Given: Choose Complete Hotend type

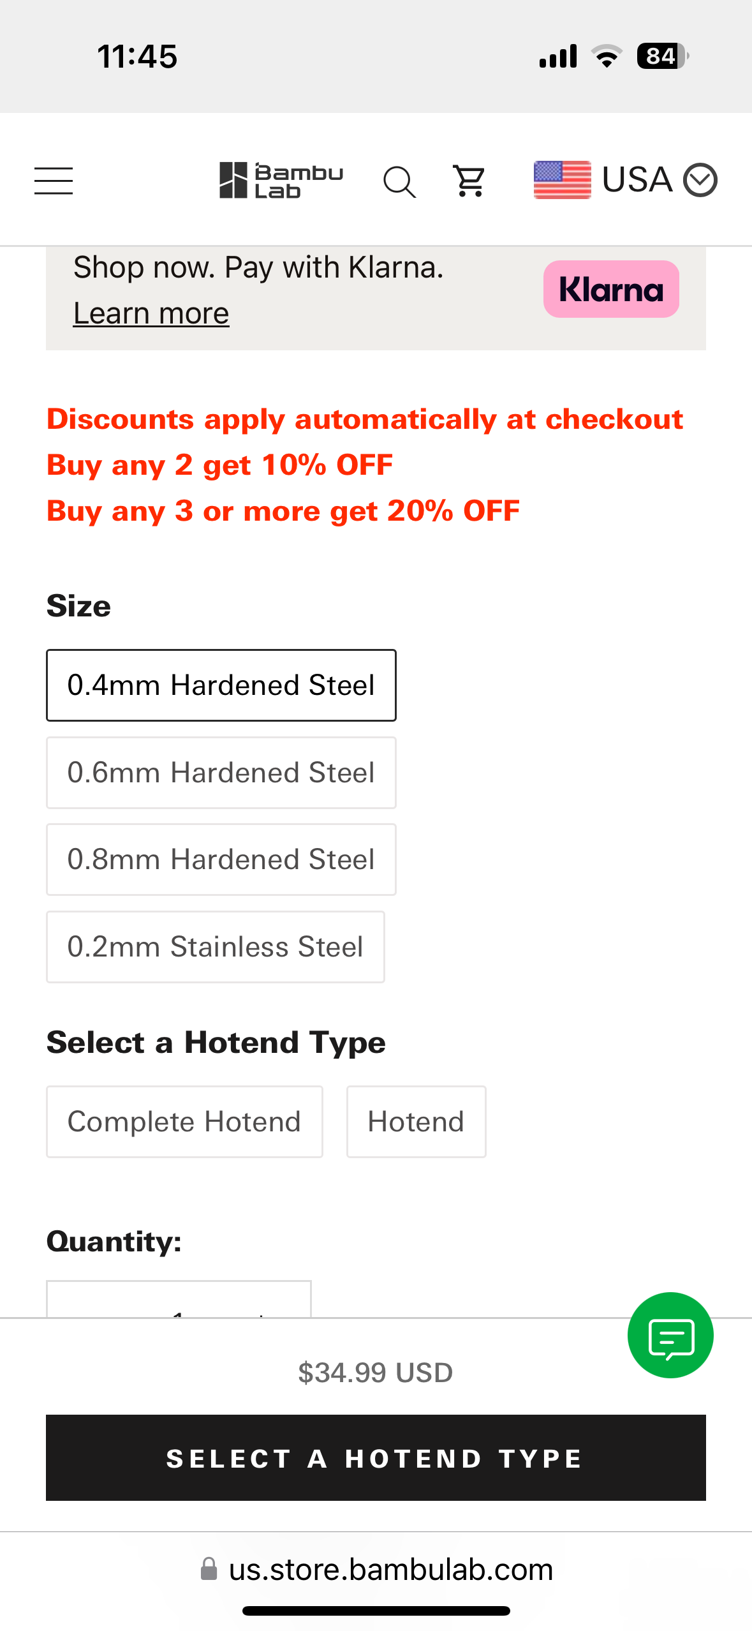Looking at the screenshot, I should pyautogui.click(x=184, y=1122).
